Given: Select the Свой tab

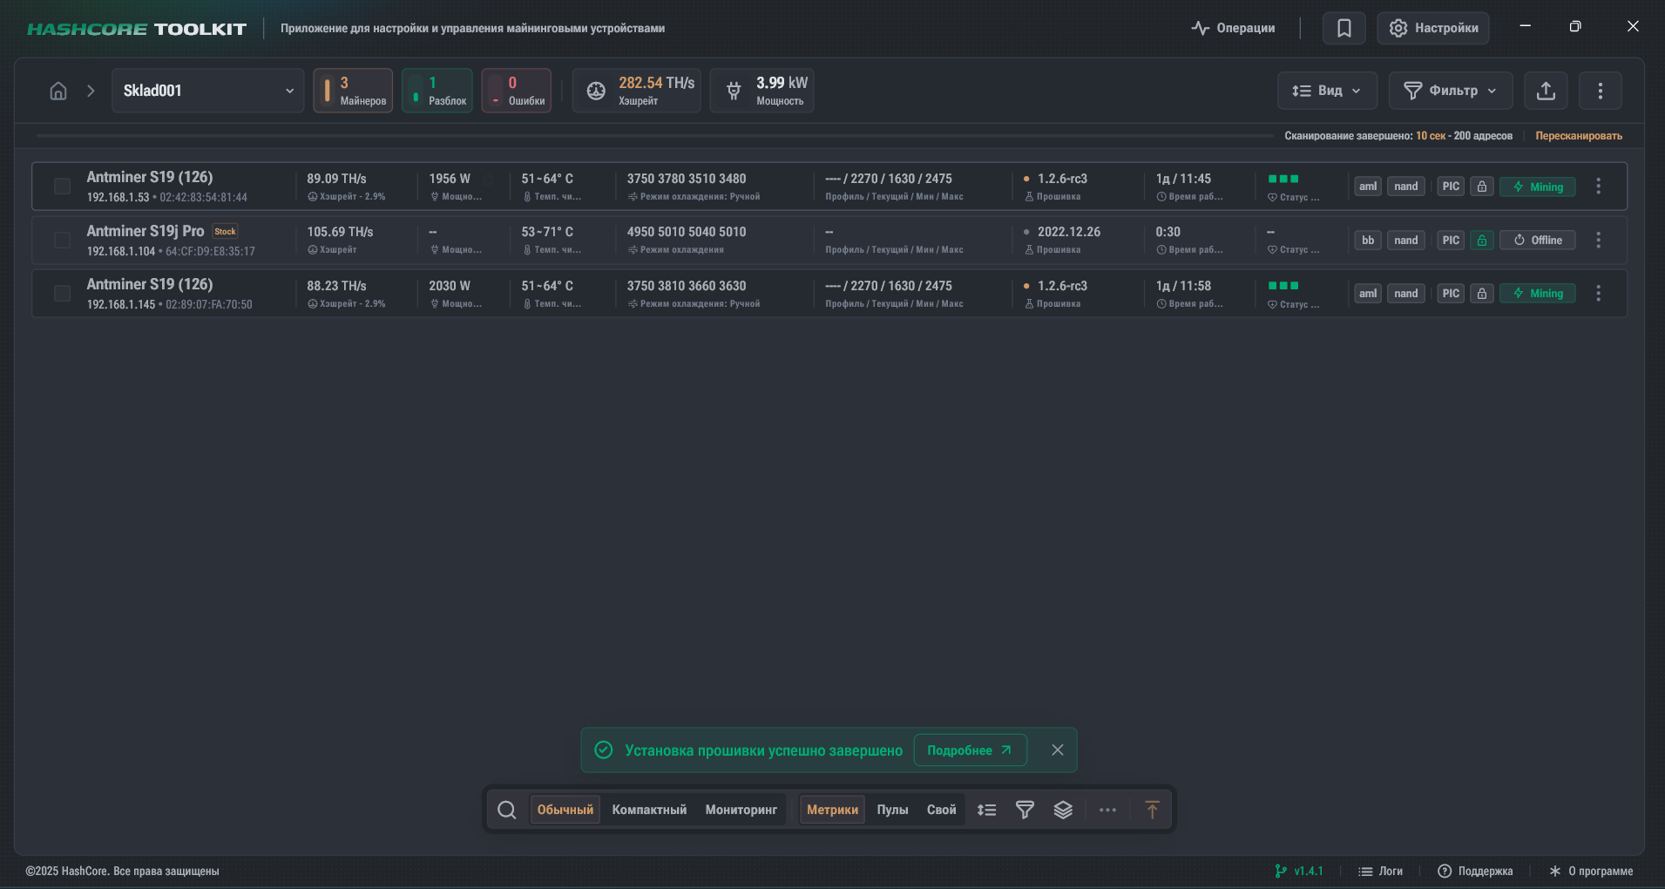Looking at the screenshot, I should 942,810.
